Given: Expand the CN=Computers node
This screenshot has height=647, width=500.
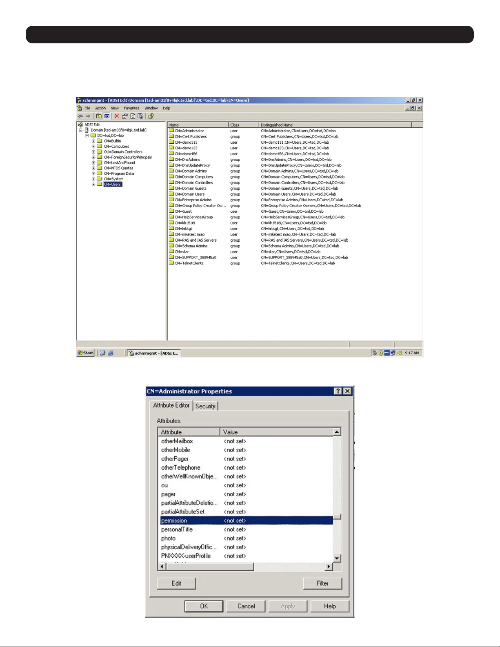Looking at the screenshot, I should 93,147.
